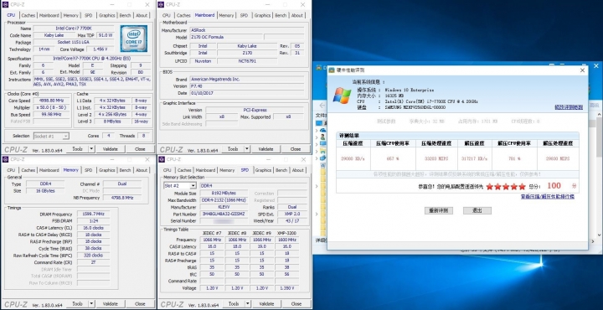Click the benchmark dialog title bar icon

point(332,70)
